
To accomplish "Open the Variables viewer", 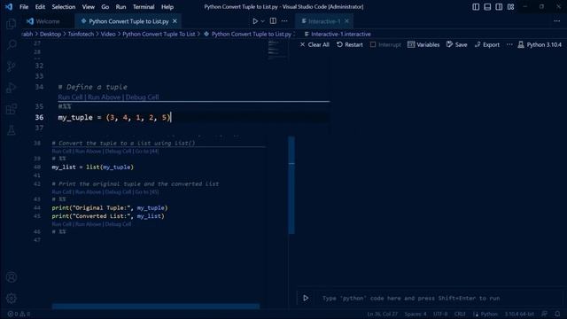I will [423, 44].
